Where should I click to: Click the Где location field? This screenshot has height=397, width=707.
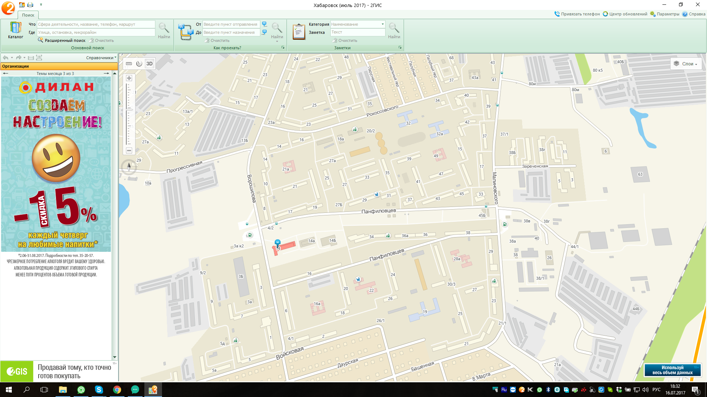[96, 32]
